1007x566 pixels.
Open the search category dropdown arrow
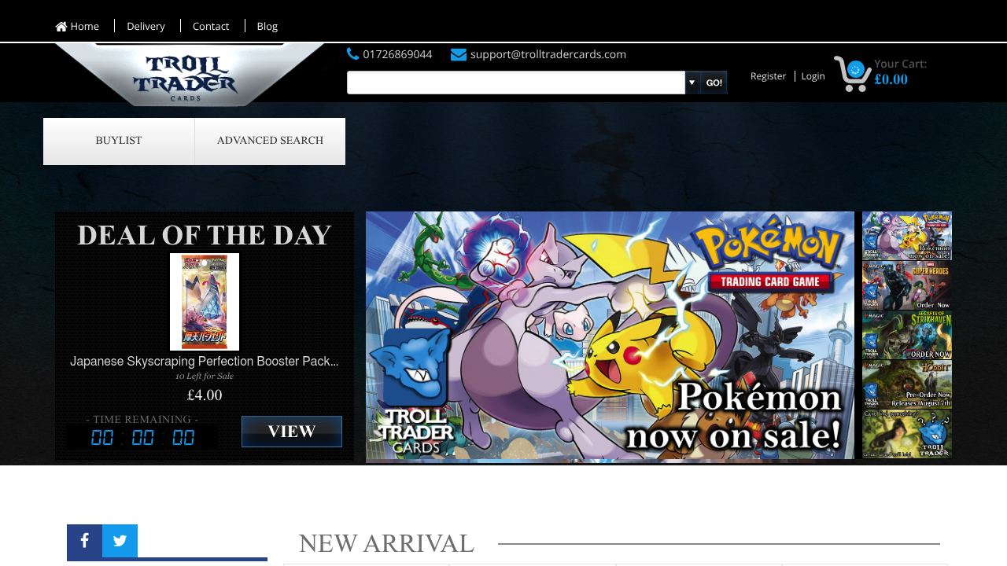[692, 83]
